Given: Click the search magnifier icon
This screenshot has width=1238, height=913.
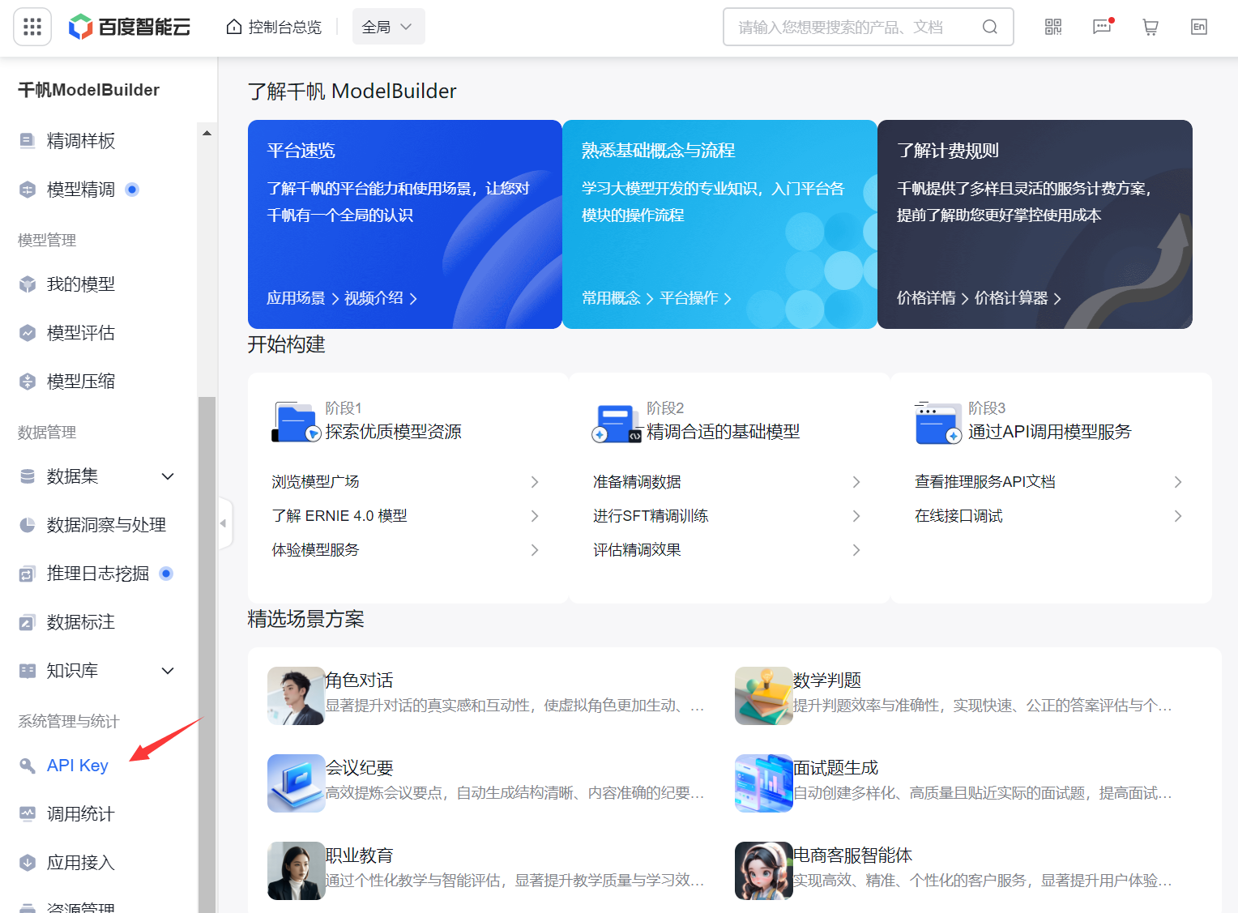Looking at the screenshot, I should (990, 27).
